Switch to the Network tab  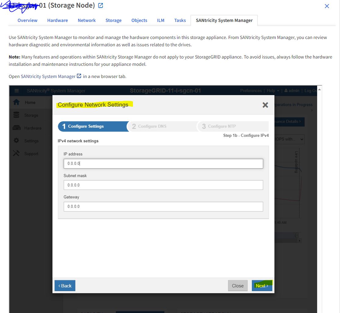87,20
